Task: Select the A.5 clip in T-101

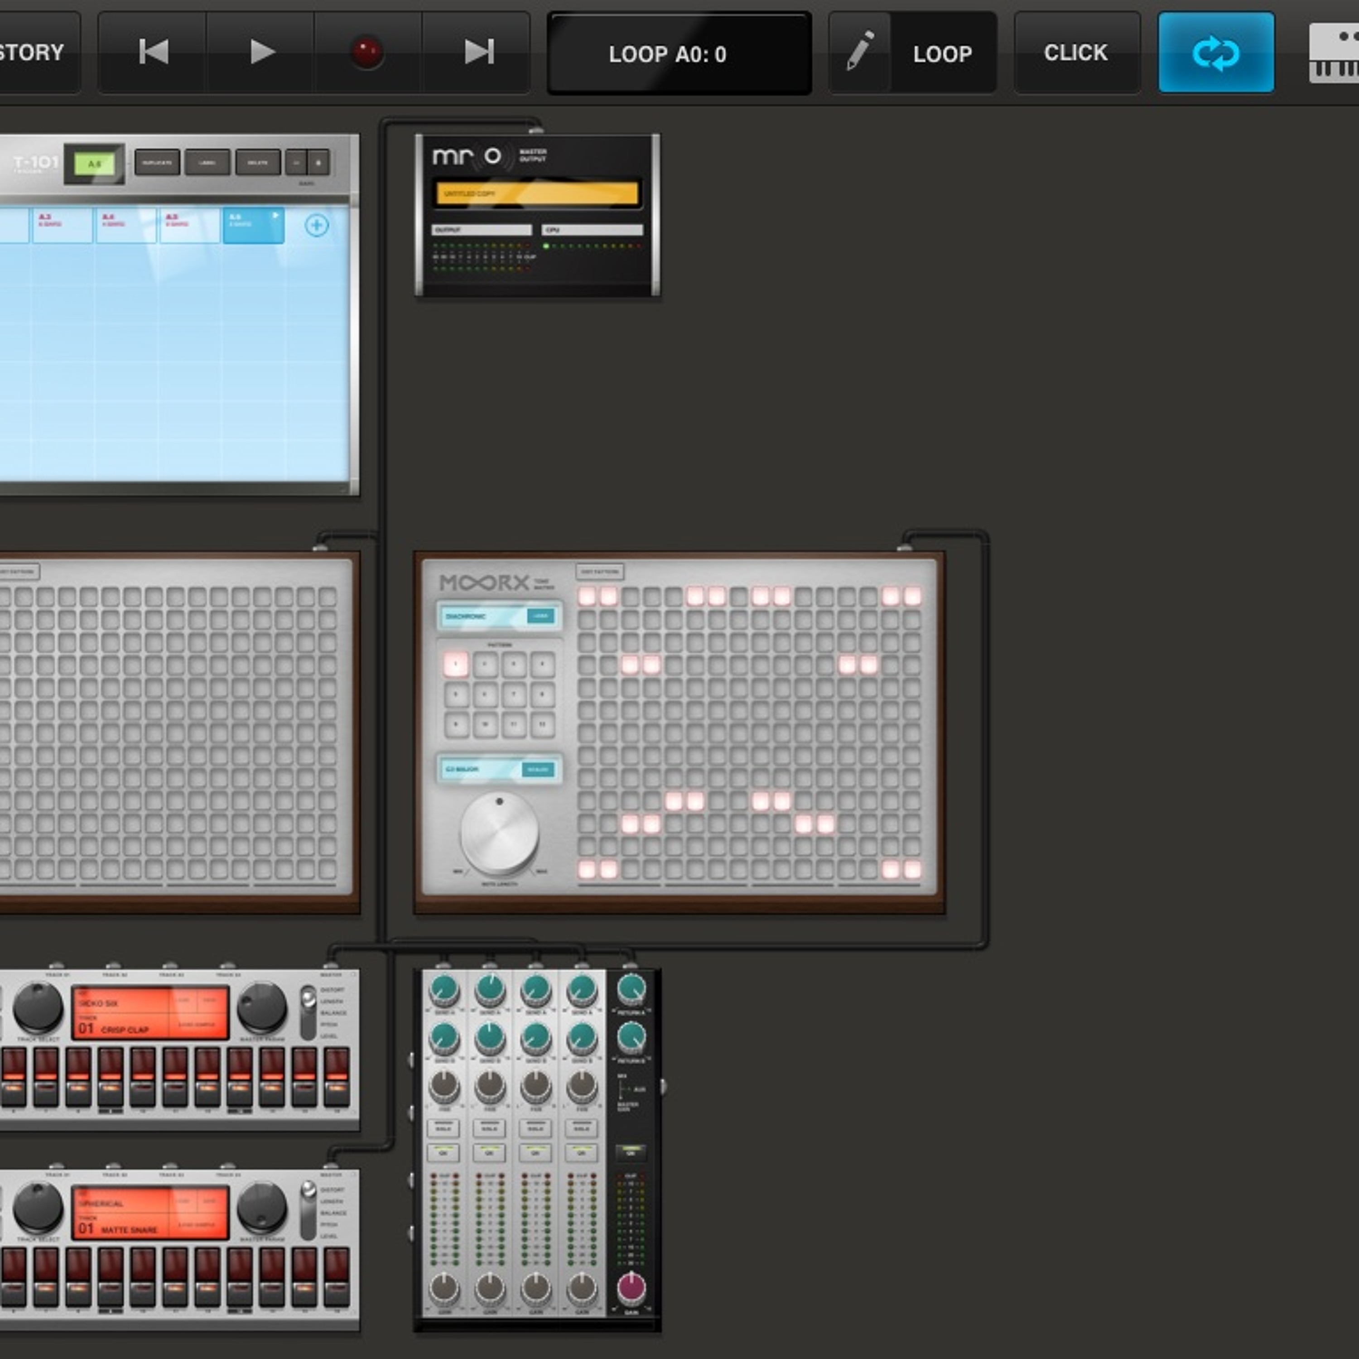Action: coord(189,226)
